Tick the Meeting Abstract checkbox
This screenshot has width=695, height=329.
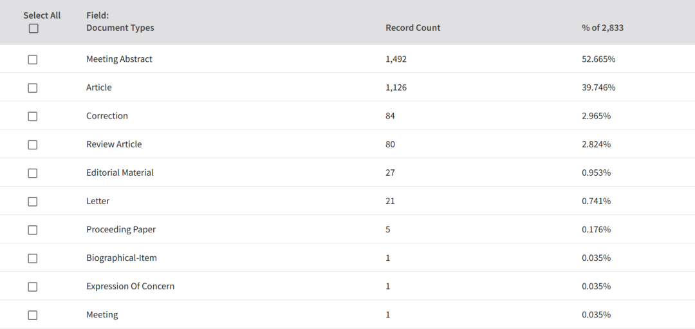click(x=32, y=60)
